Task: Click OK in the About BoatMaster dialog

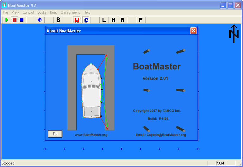Action: [x=55, y=134]
